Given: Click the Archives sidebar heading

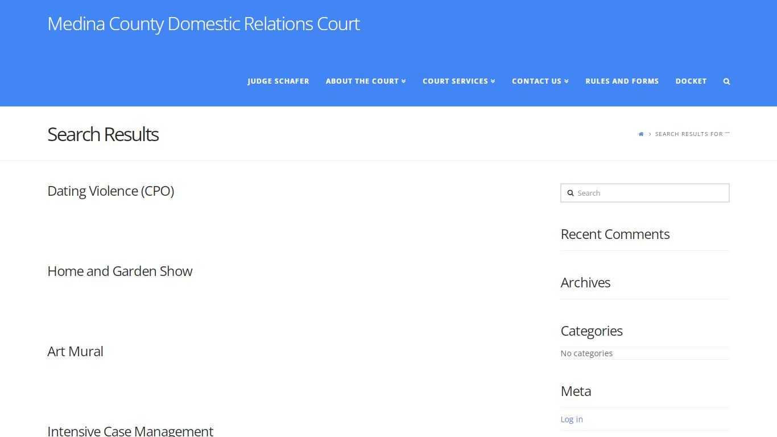Looking at the screenshot, I should coord(585,283).
